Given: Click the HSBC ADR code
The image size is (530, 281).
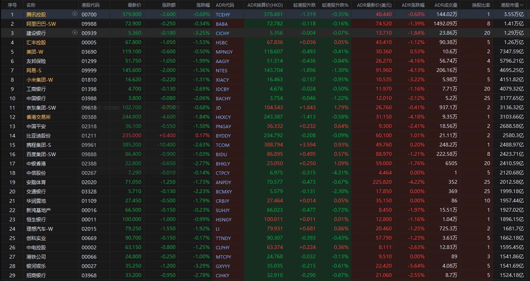Looking at the screenshot, I should 222,42.
